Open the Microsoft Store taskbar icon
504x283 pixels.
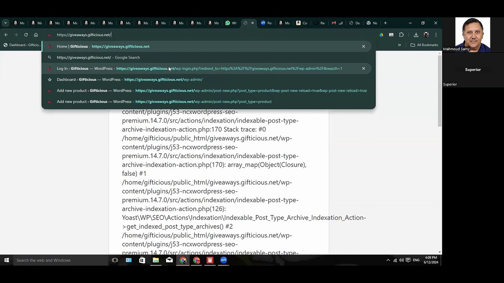142,260
